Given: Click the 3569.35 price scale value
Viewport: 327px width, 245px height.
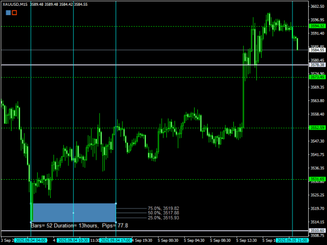Looking at the screenshot, I should pos(318,87).
